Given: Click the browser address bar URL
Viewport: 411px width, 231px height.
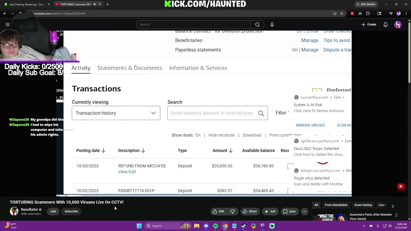Looking at the screenshot, I should click(x=59, y=13).
